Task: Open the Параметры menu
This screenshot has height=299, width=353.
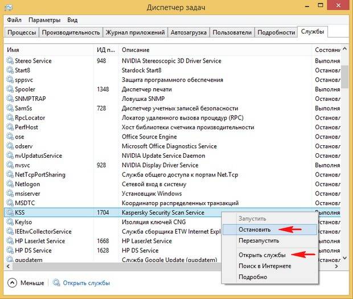Action: coord(44,20)
